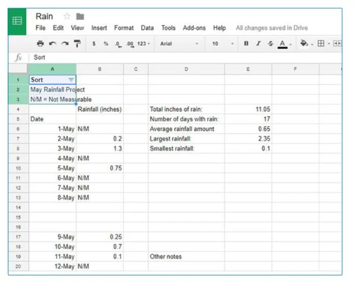
Task: Click the 'Date' cell
Action: [x=52, y=119]
